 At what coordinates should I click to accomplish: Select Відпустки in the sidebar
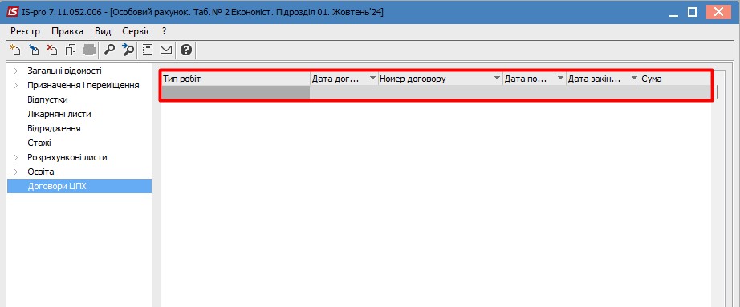(47, 100)
